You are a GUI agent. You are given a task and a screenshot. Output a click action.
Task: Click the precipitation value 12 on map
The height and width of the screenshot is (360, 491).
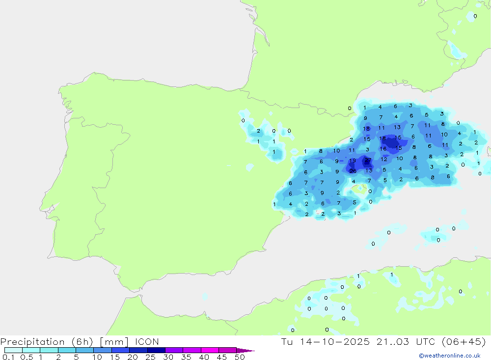[384, 159]
